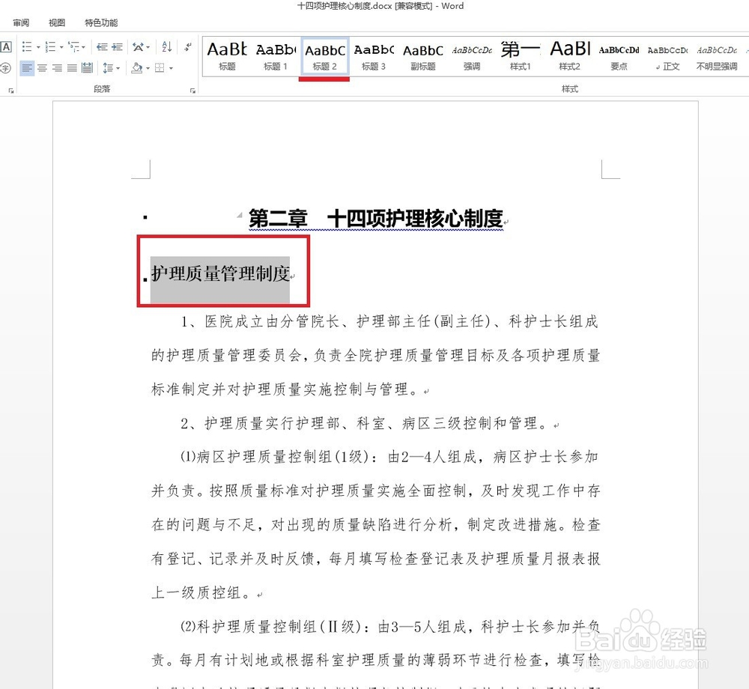Viewport: 749px width, 689px height.
Task: Open numbering style dropdown arrow
Action: [61, 46]
